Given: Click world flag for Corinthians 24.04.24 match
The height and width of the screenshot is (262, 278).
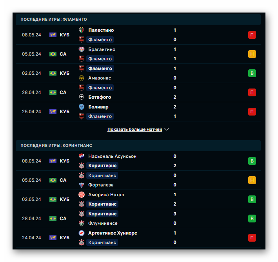Looking at the screenshot, I should click(x=53, y=238).
